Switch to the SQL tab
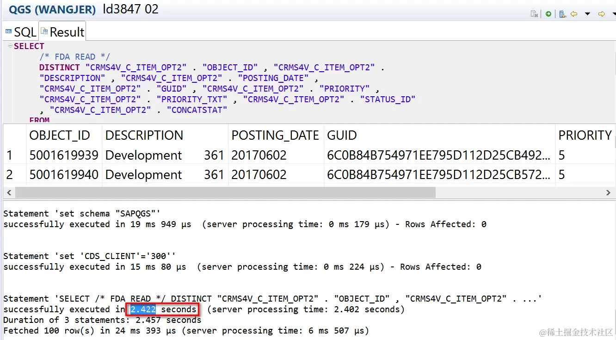 (x=20, y=32)
